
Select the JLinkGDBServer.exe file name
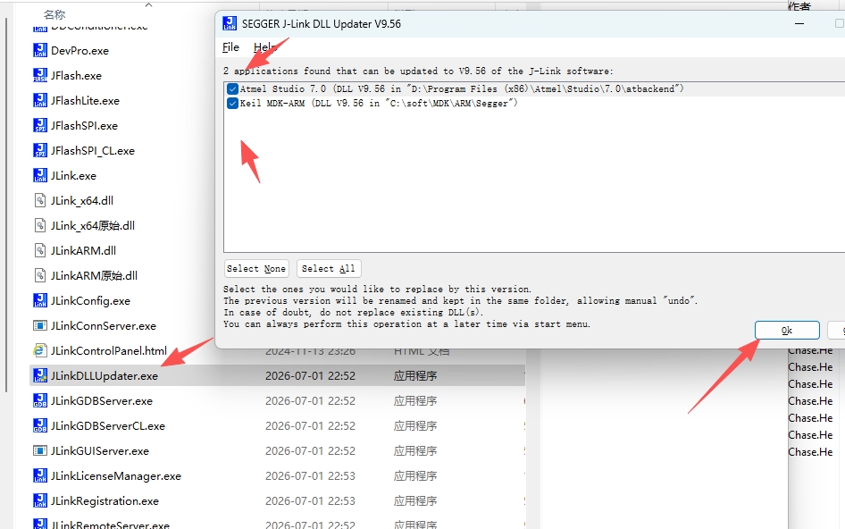102,400
